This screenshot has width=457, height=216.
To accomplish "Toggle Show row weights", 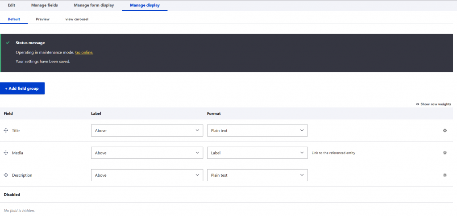I will point(433,104).
